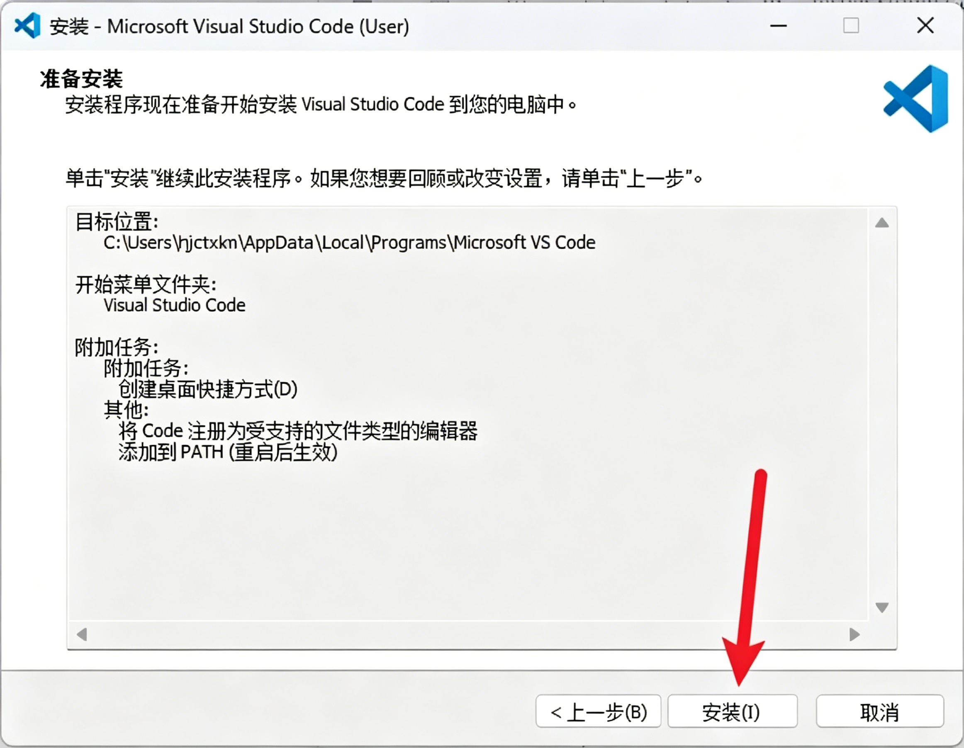Cancel setup with the 取消 button
This screenshot has height=748, width=964.
[x=879, y=712]
